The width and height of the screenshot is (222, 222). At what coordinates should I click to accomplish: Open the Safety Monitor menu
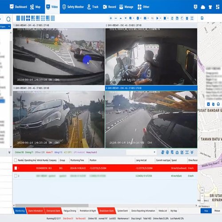coord(73,7)
